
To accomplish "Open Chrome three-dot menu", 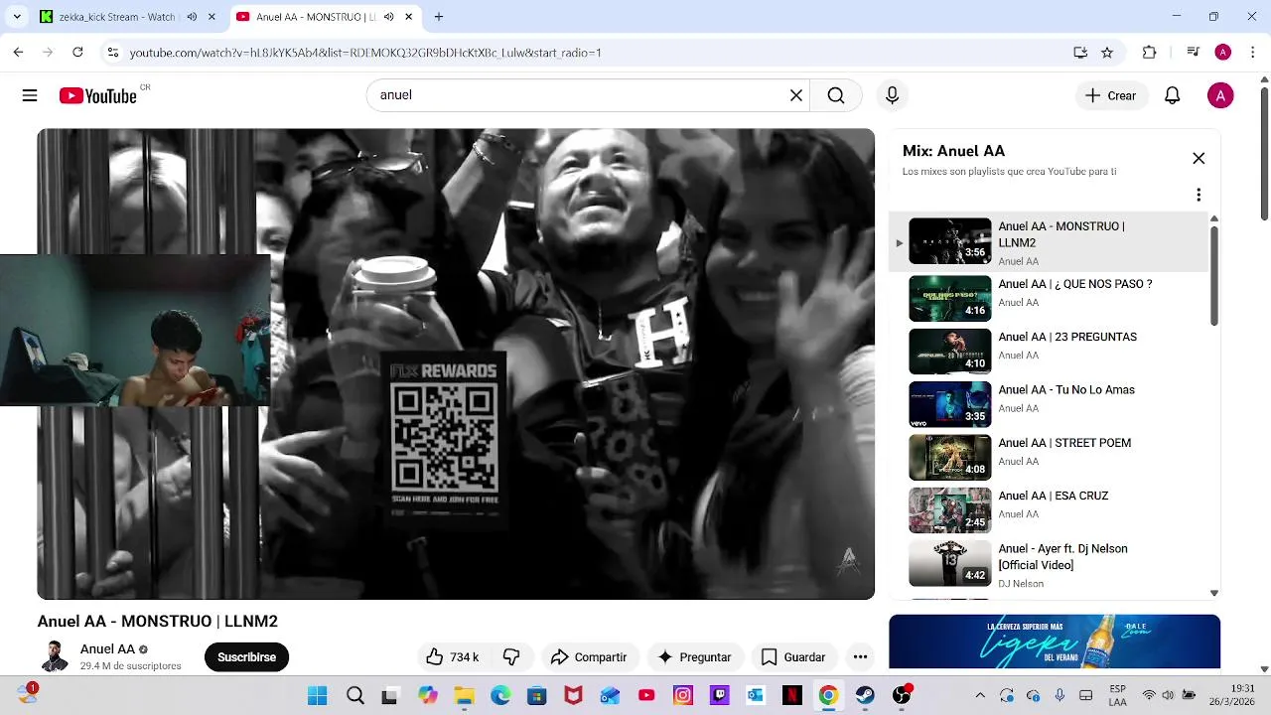I will click(1252, 53).
